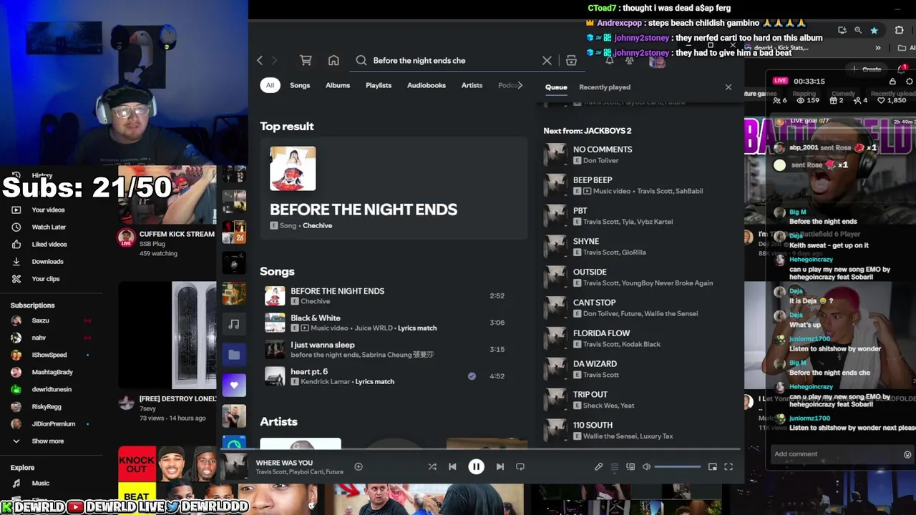
Task: Click the saved checkmark on heart pt. 6
Action: [472, 376]
